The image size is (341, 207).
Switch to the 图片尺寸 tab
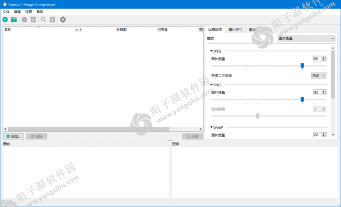236,30
